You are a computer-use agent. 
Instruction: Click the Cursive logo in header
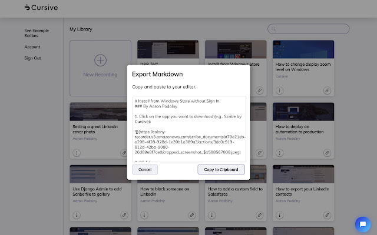41,8
